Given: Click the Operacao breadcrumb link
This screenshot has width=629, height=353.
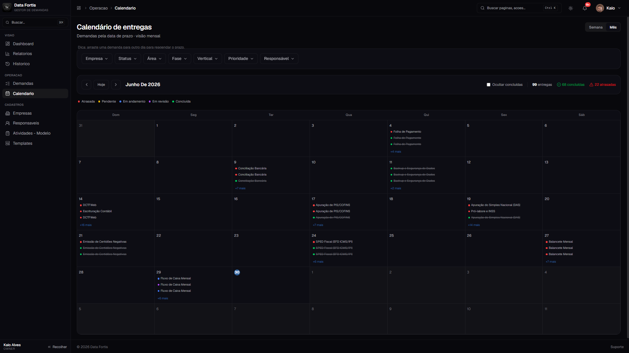Looking at the screenshot, I should coord(98,8).
